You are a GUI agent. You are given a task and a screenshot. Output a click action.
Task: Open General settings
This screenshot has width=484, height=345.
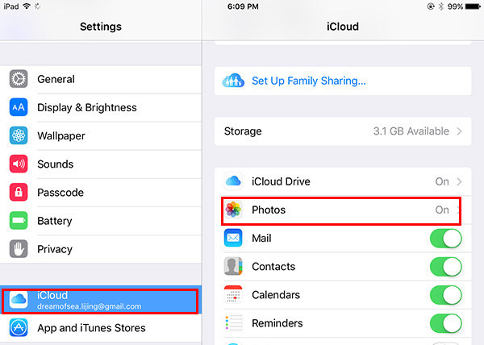pyautogui.click(x=101, y=79)
